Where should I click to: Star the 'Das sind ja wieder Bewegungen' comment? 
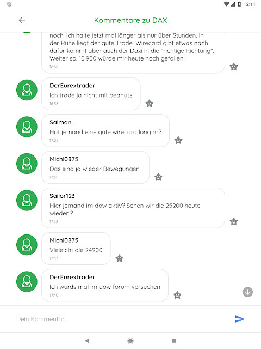pyautogui.click(x=158, y=177)
